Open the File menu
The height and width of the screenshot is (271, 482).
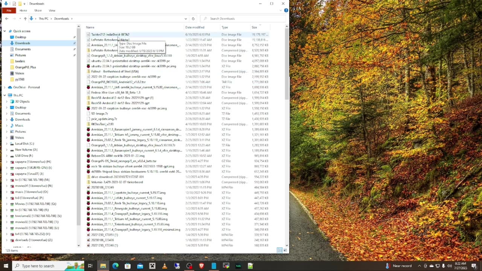tap(9, 10)
